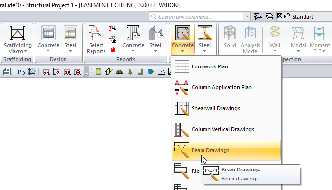Click the yellow stairs tool icon

(x=109, y=72)
